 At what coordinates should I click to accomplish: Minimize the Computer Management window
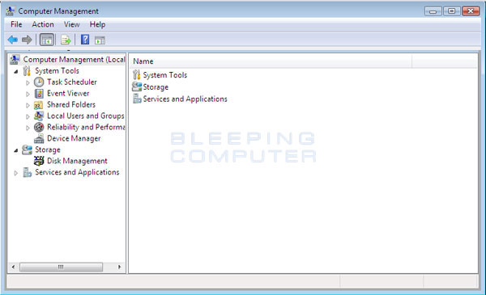tap(433, 11)
